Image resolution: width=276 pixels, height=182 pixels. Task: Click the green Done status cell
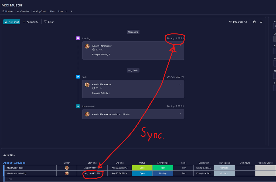tap(142, 168)
